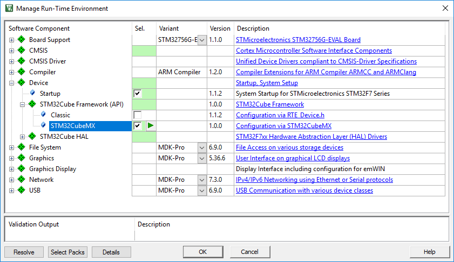Open Startup, System Setup link
This screenshot has width=454, height=262.
pos(267,82)
